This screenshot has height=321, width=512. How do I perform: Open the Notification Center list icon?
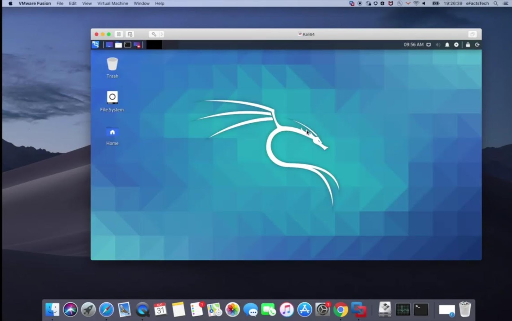tap(506, 4)
